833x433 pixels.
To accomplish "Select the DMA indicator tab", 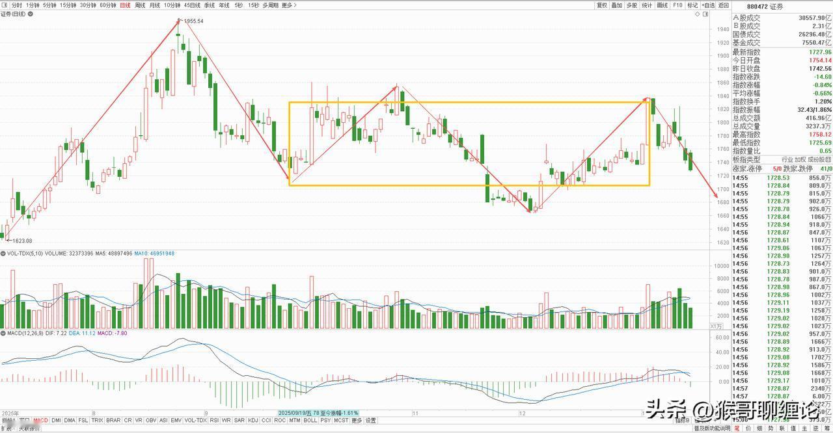I will point(70,420).
